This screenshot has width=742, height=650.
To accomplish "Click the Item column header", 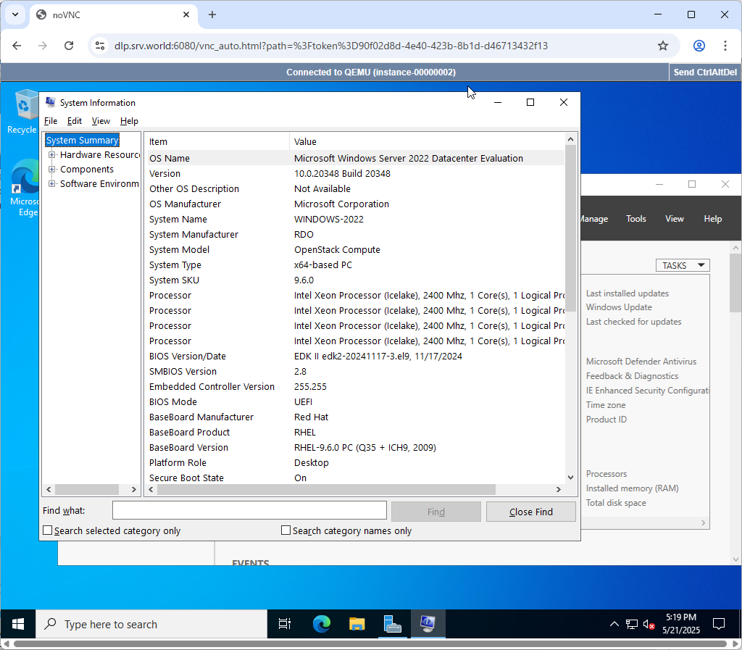I will [217, 141].
